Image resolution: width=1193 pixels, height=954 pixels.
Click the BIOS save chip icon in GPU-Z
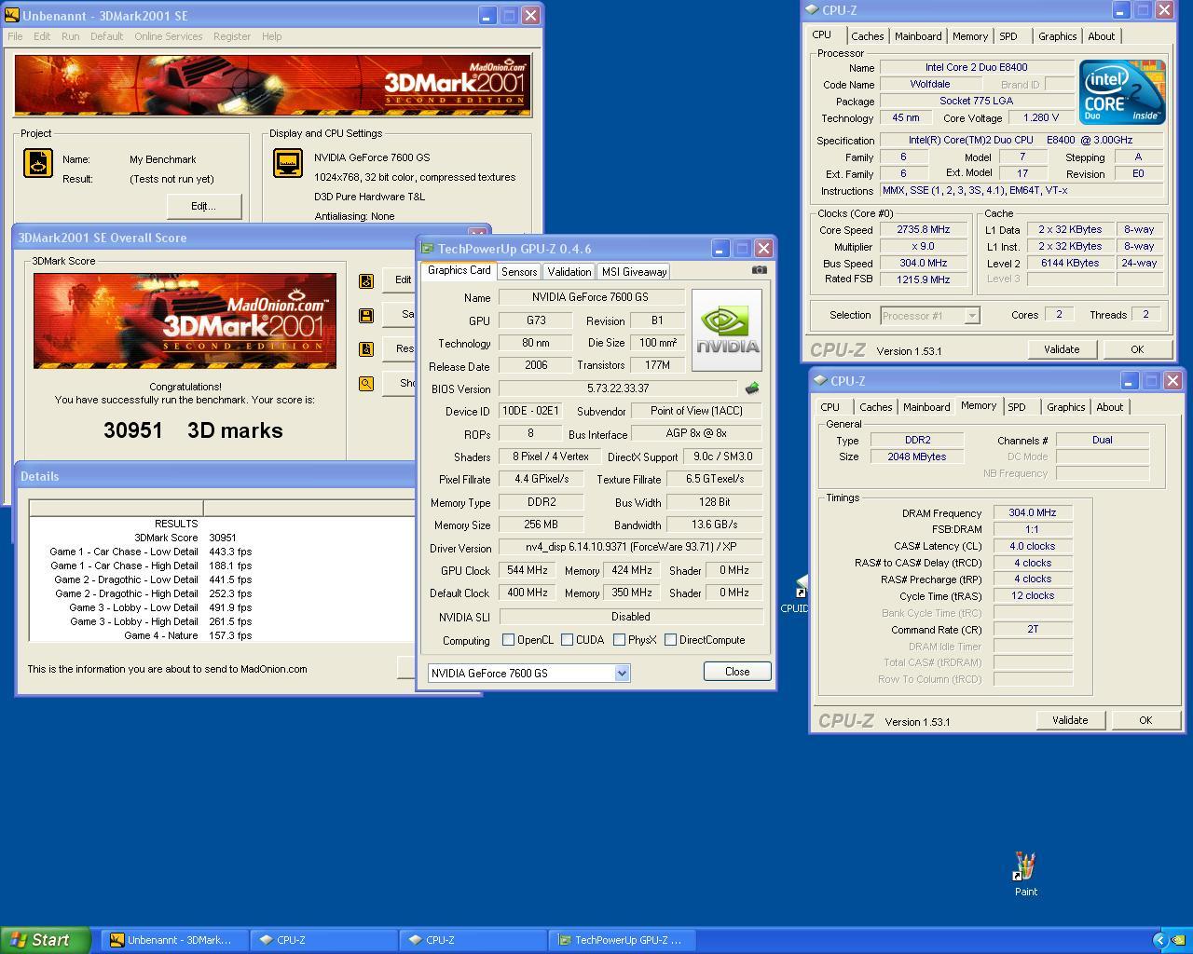click(x=752, y=388)
